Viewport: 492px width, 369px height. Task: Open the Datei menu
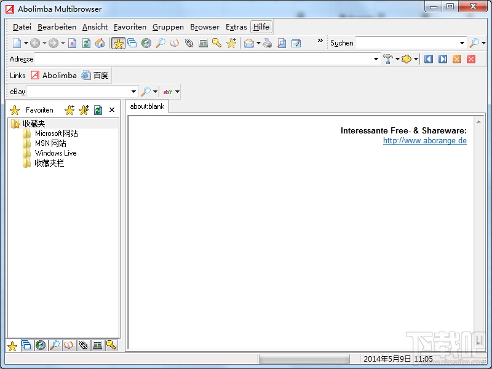pos(22,27)
